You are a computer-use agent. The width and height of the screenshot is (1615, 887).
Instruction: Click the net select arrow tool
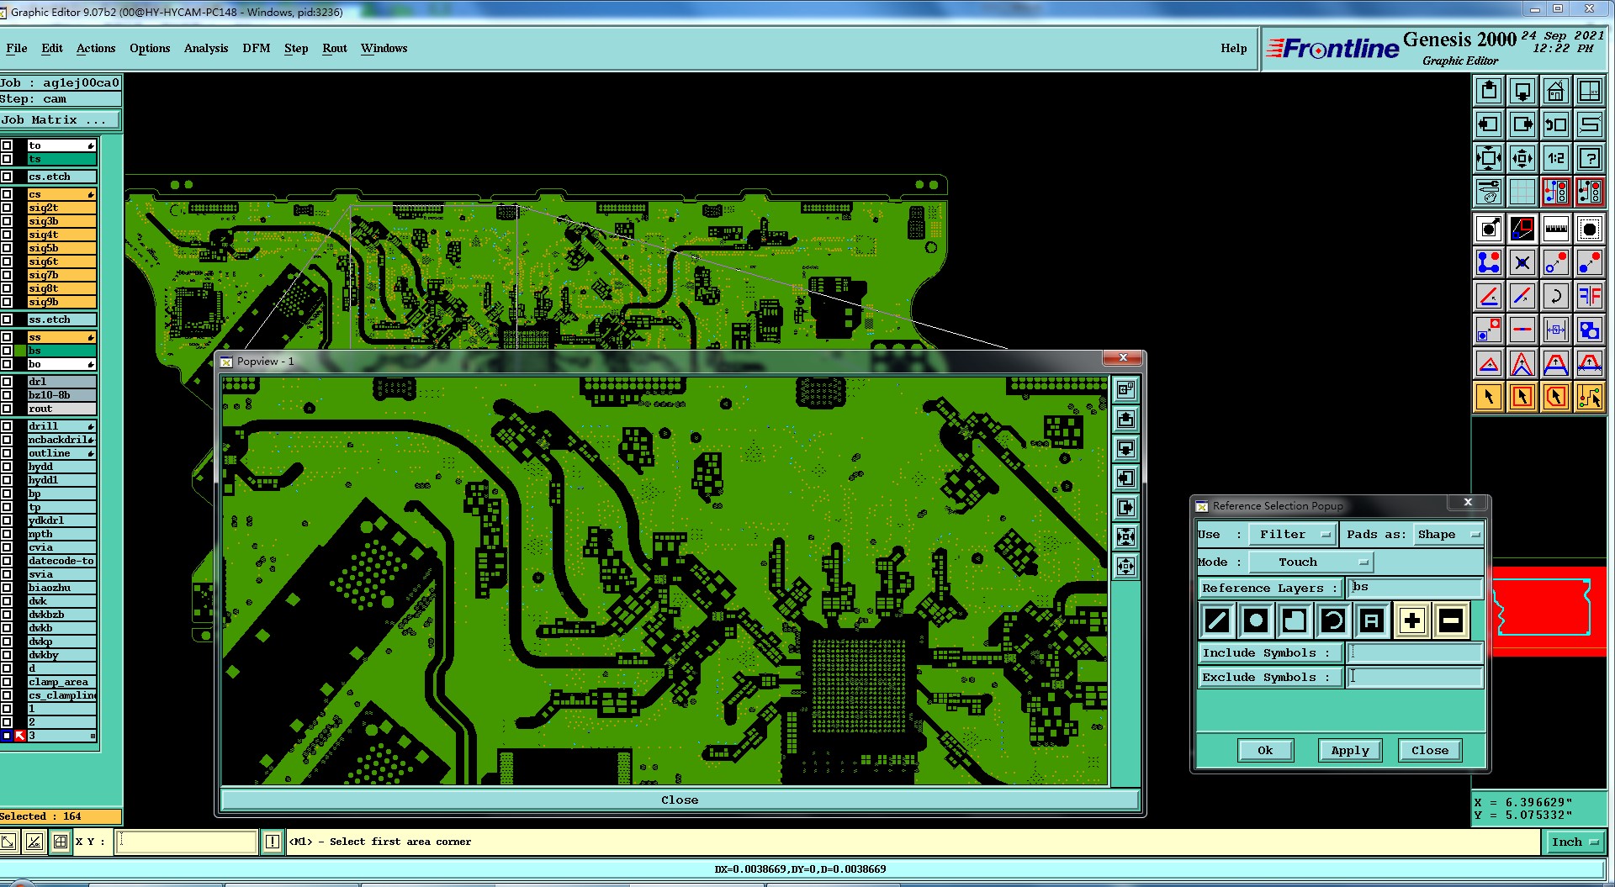[x=1590, y=397]
